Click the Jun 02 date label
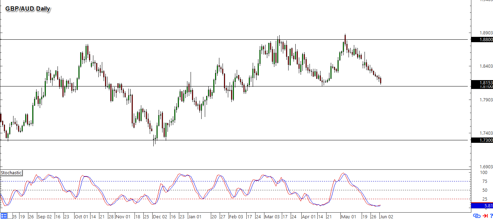Viewport: 493px width, 219px height. 387,216
